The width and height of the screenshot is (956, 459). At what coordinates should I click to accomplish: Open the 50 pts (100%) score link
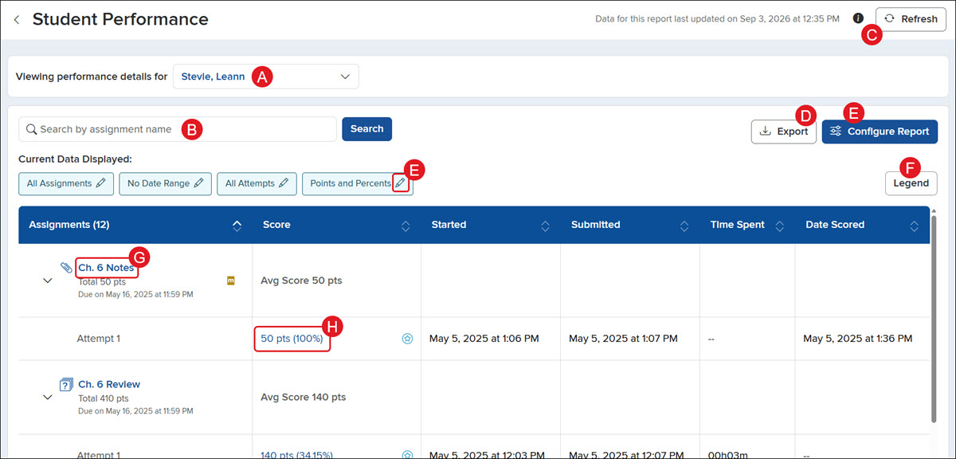pos(292,339)
